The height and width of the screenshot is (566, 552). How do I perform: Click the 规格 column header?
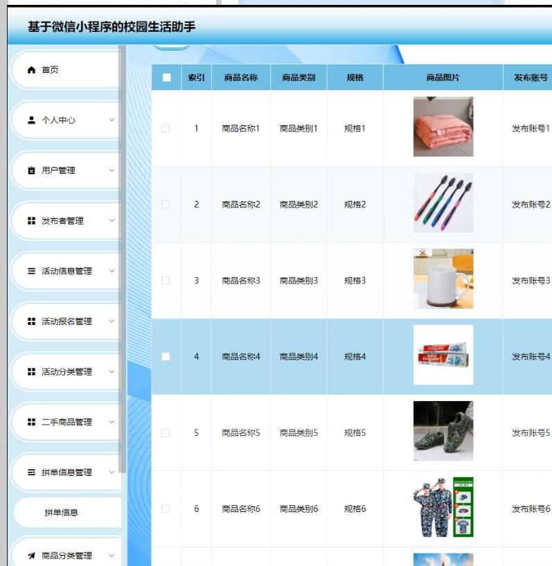355,78
